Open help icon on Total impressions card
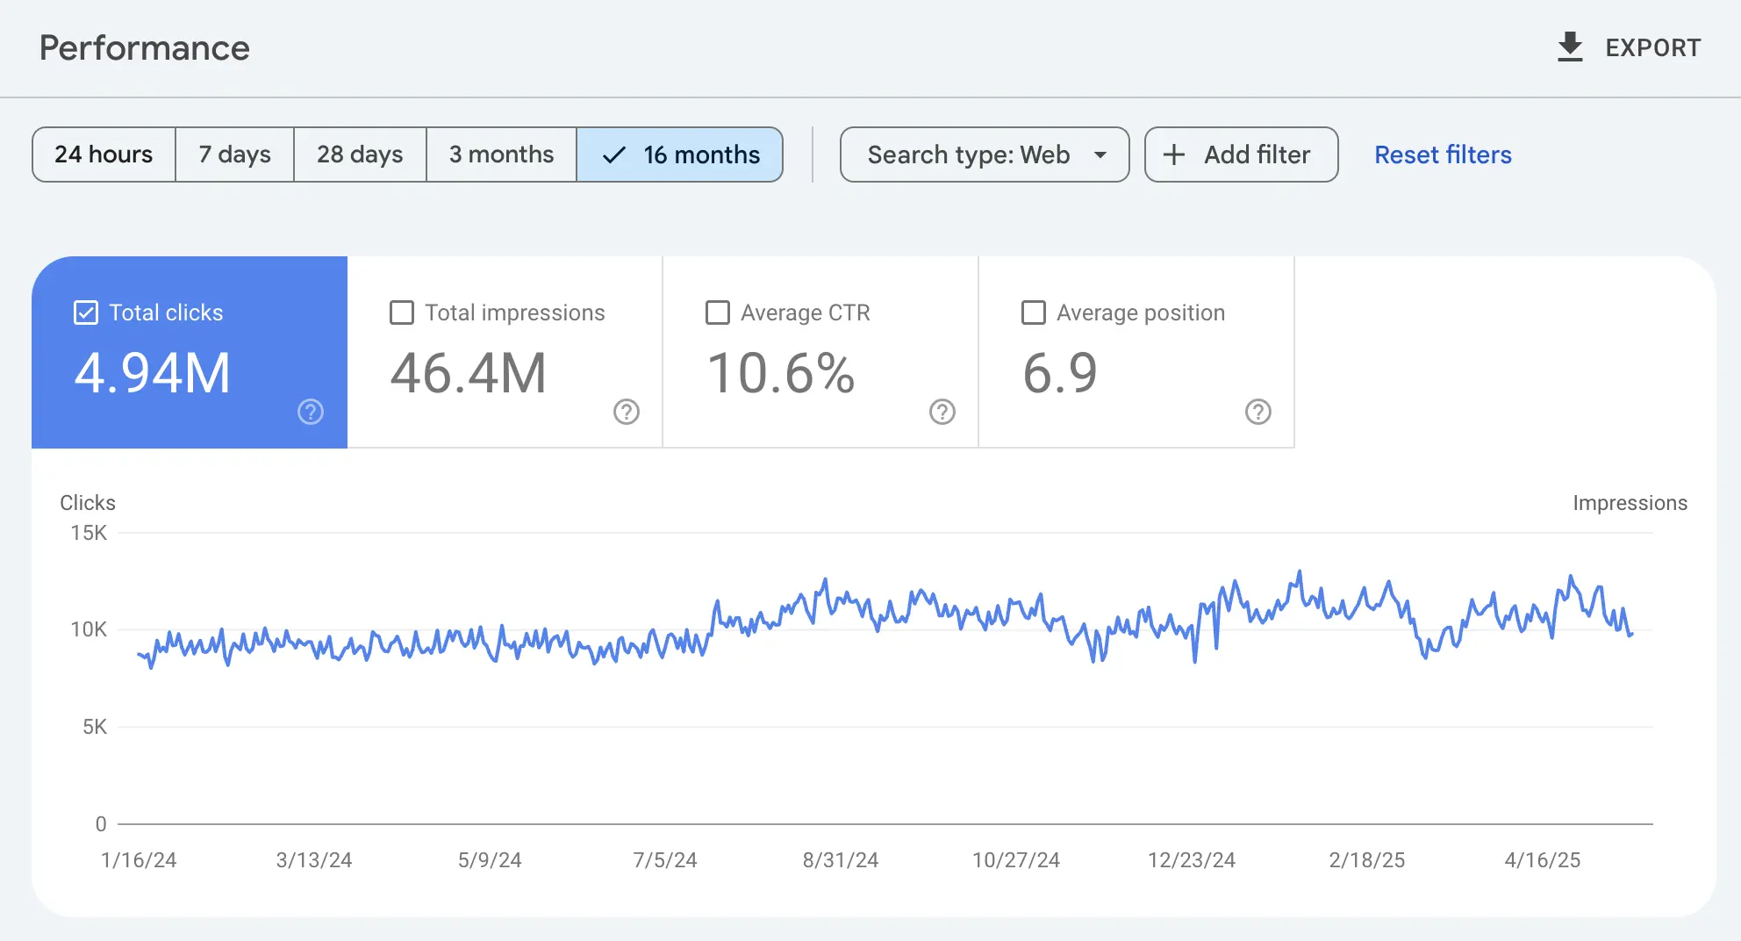Viewport: 1741px width, 941px height. [x=627, y=412]
